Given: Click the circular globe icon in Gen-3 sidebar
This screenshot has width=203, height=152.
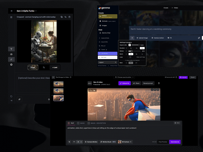Looking at the screenshot, I should [11, 65].
